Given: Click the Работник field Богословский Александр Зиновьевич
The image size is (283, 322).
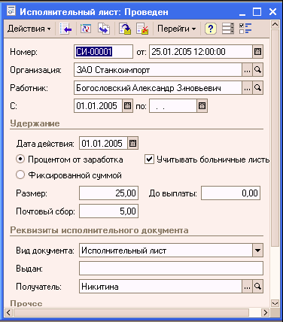Looking at the screenshot, I should coord(158,88).
